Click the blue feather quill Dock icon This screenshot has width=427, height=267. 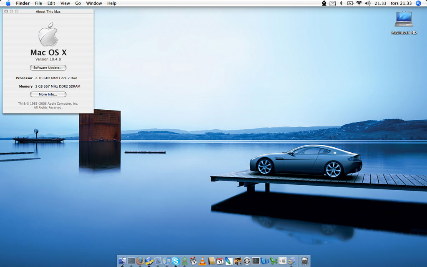point(229,261)
